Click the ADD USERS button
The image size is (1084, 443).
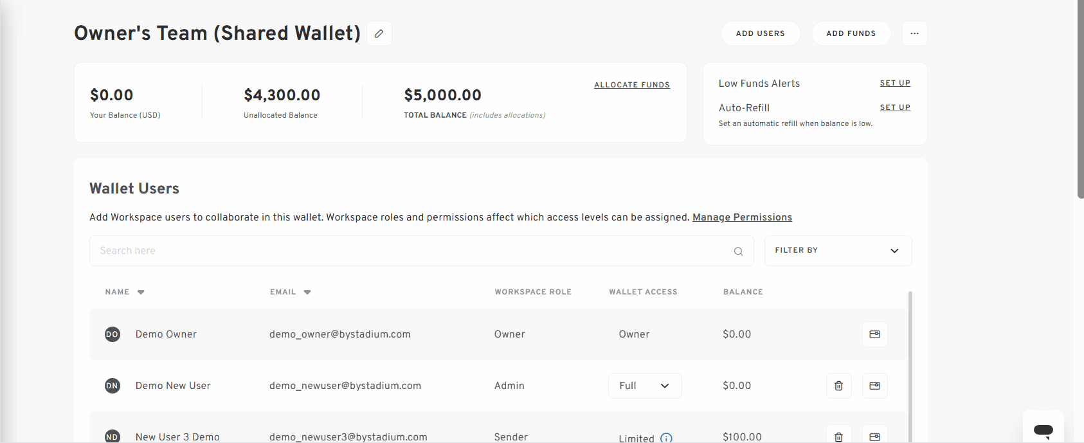click(x=761, y=33)
